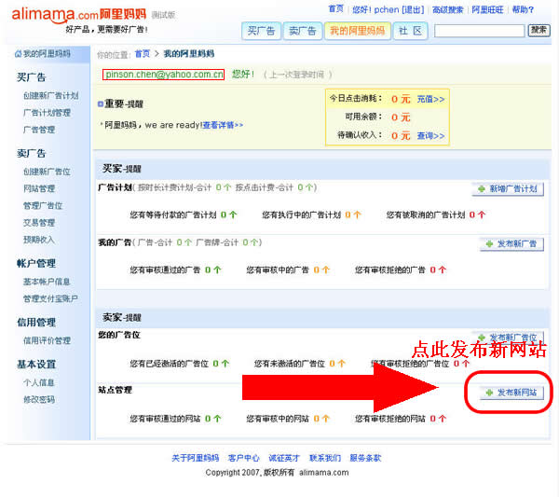Open the 买广告 top tab
Screen dimensions: 559x497
point(261,31)
